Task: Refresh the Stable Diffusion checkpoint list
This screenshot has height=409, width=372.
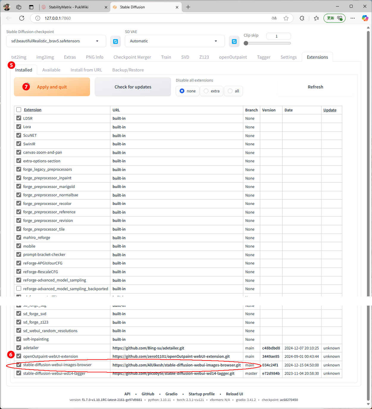Action: click(x=115, y=41)
